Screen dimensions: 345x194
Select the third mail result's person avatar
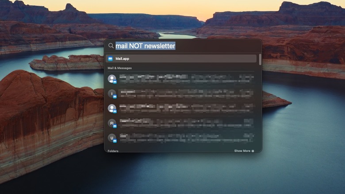[112, 108]
